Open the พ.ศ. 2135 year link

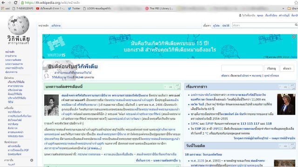(197, 161)
